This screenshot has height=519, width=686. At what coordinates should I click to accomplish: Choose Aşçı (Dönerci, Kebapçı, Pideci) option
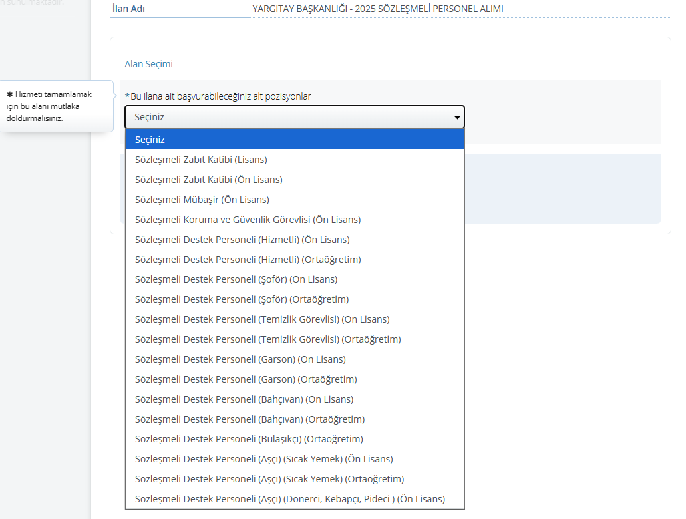pyautogui.click(x=295, y=499)
